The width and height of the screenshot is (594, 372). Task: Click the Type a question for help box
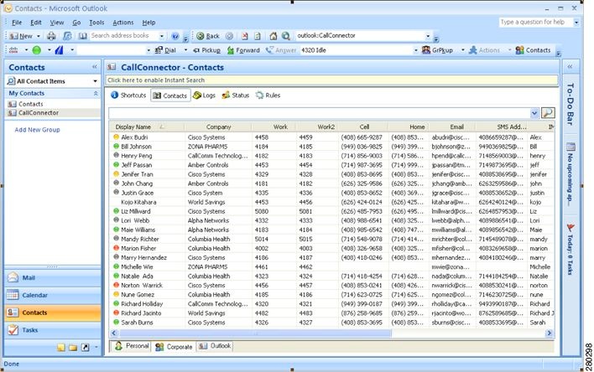tap(531, 22)
